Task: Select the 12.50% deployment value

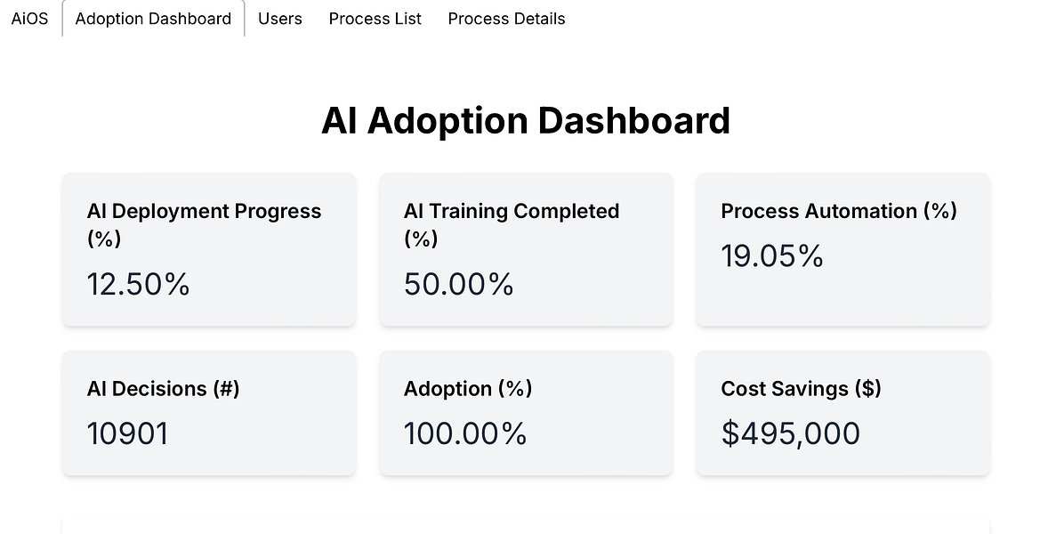Action: tap(139, 284)
